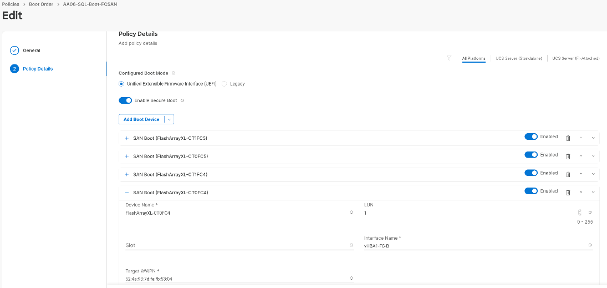This screenshot has height=288, width=607.
Task: Click 'Add policy details' subtitle text
Action: pyautogui.click(x=138, y=43)
